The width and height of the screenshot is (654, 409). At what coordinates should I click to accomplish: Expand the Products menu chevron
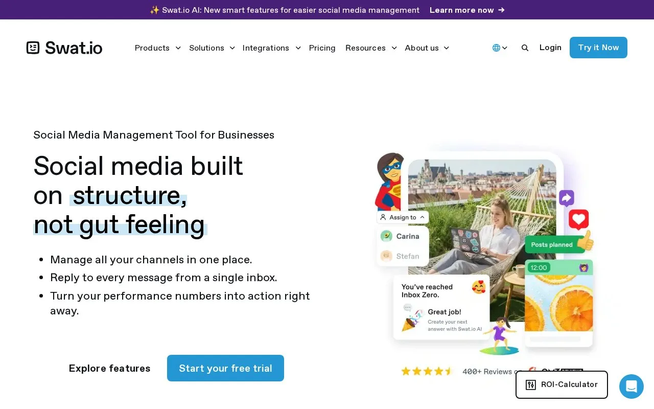coord(178,48)
